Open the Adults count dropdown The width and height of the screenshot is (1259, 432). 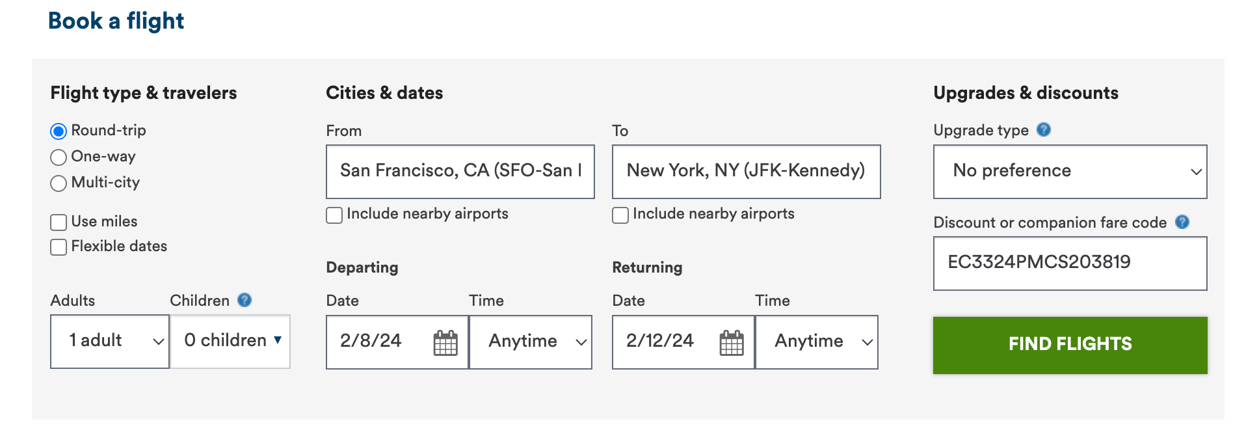click(109, 342)
